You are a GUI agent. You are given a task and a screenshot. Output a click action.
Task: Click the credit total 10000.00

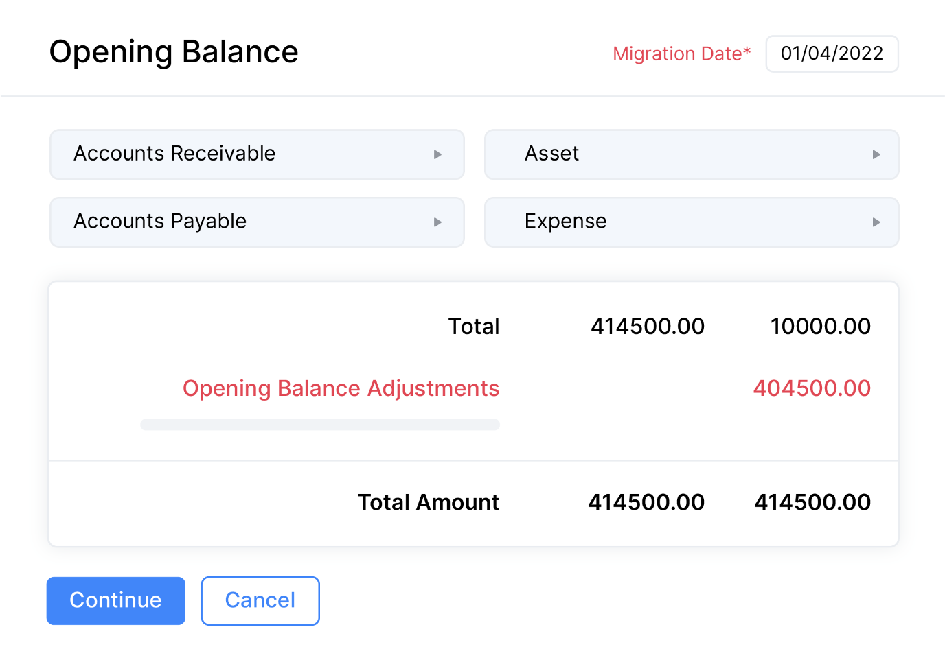(x=821, y=327)
